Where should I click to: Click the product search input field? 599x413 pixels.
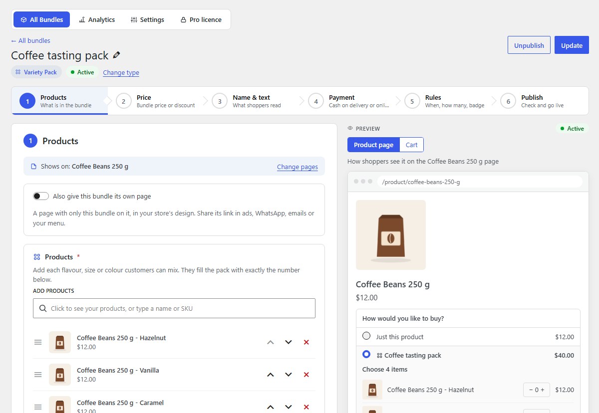[174, 308]
